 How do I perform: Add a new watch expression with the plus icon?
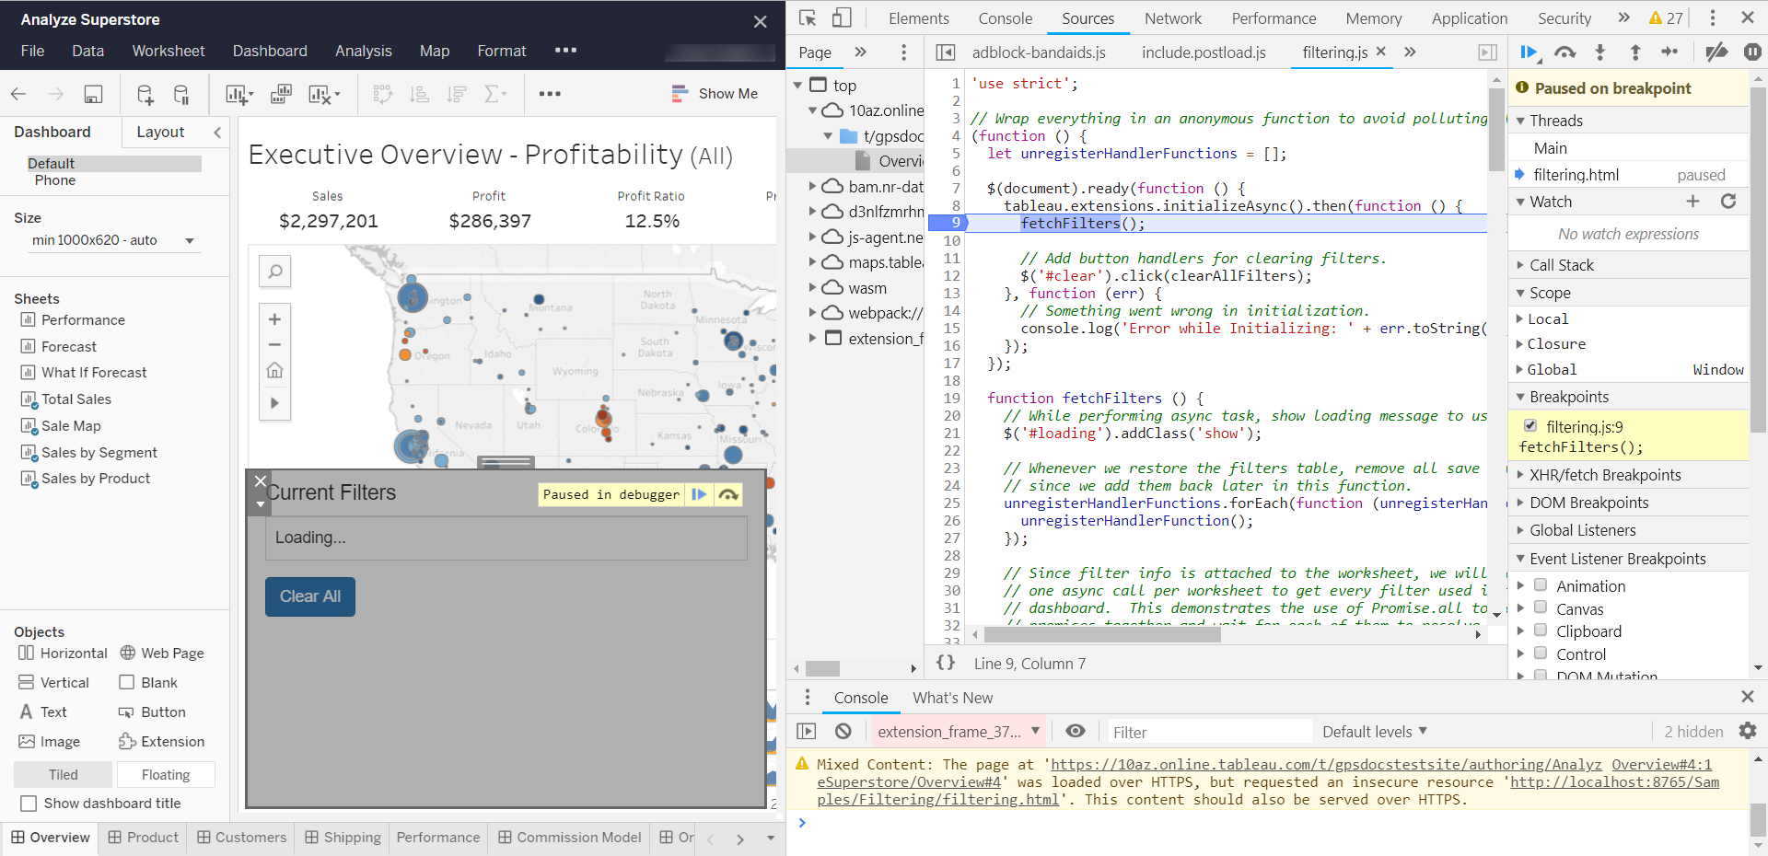1693,201
